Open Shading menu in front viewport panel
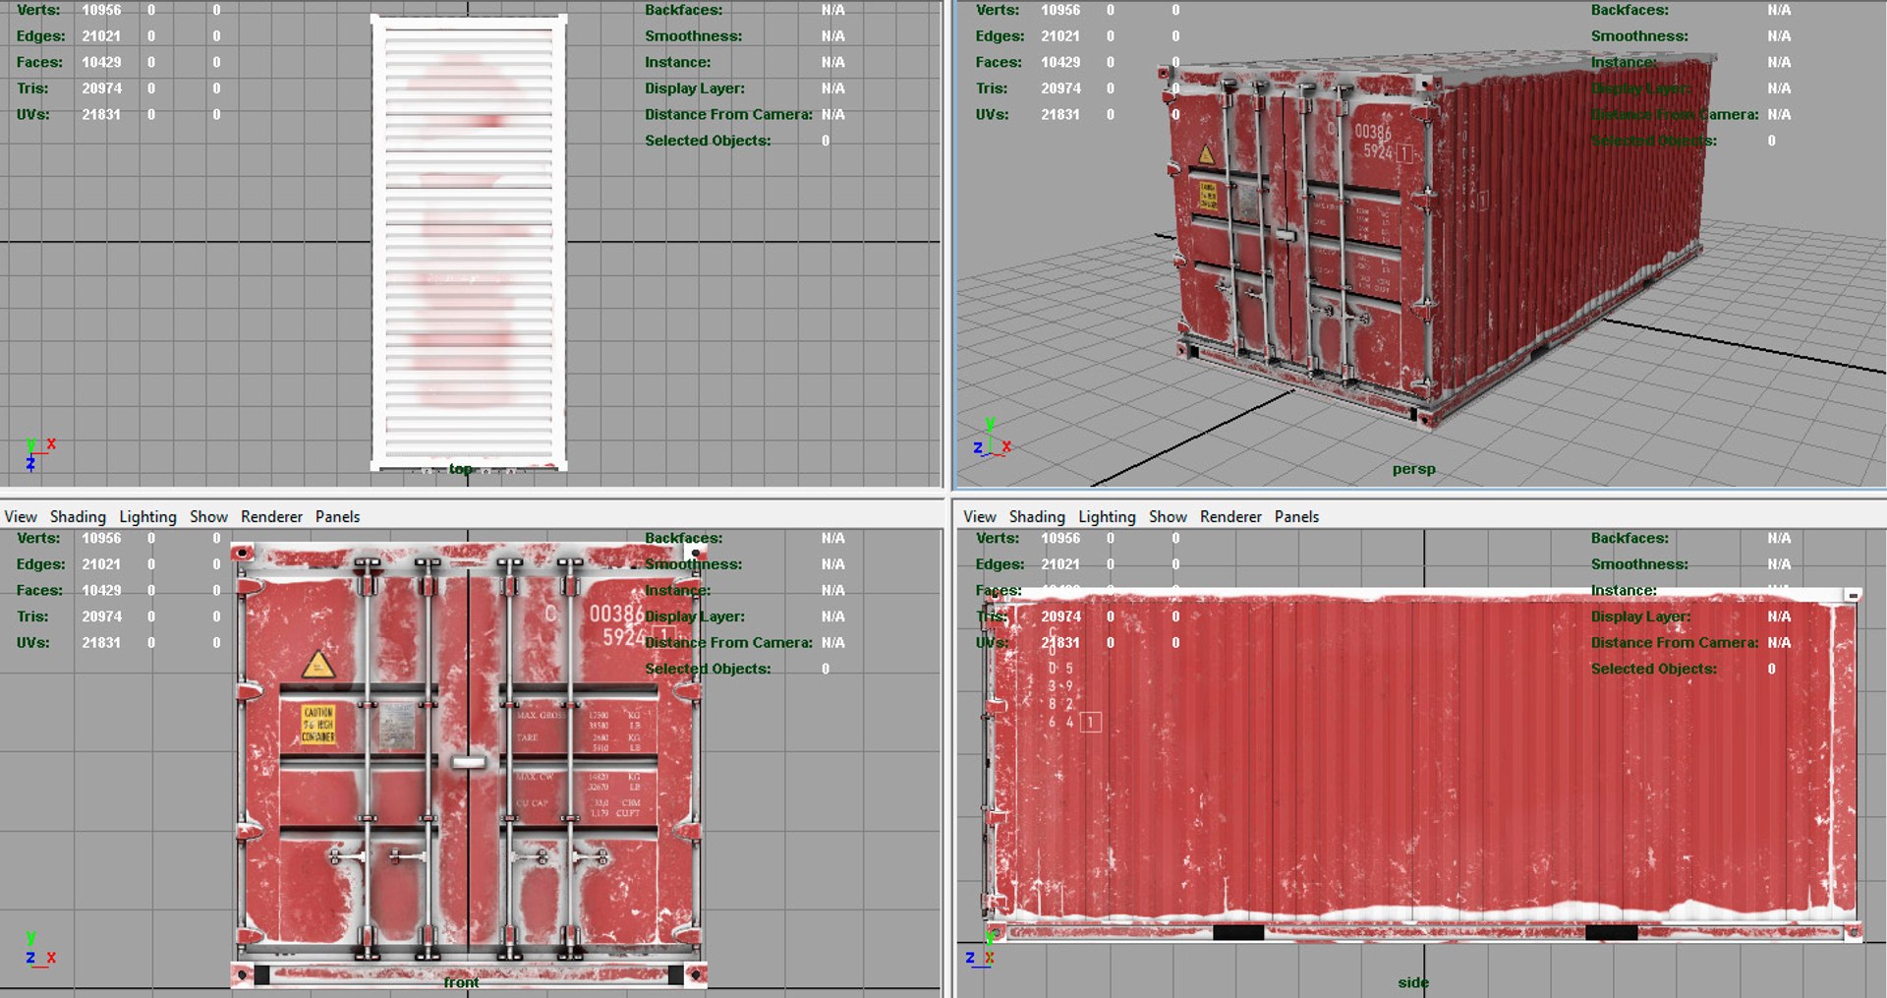Image resolution: width=1887 pixels, height=998 pixels. 78,516
